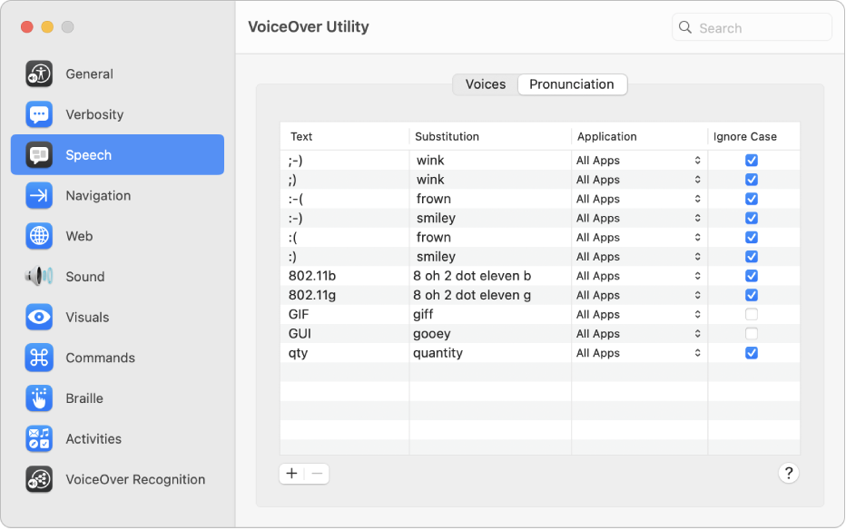Viewport: 846px width, 530px height.
Task: Select the Verbosity speech bubble icon
Action: coord(39,115)
